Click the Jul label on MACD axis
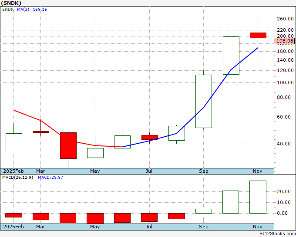 149,227
